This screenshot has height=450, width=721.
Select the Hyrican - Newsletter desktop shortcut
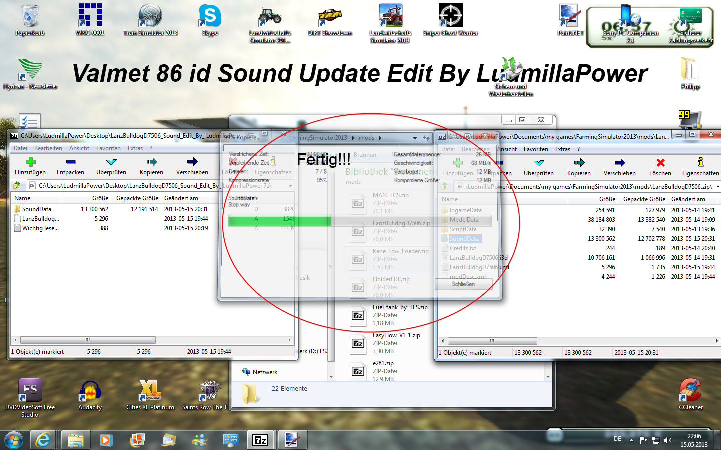point(30,74)
